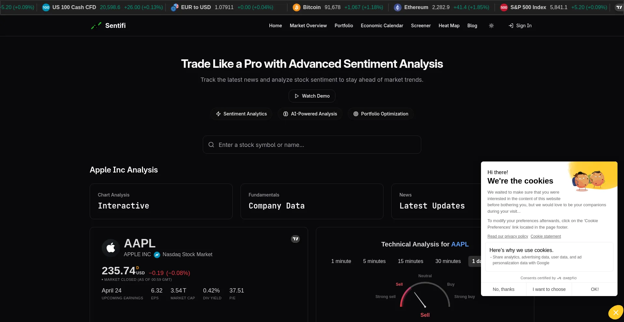This screenshot has width=624, height=322.
Task: Click the Apple logo icon
Action: coord(111,248)
